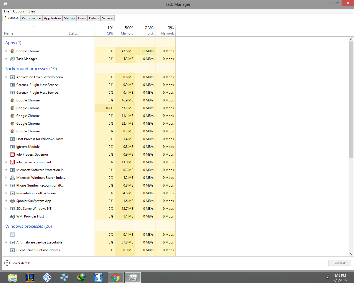Click the igfxsrvc Module icon
The height and width of the screenshot is (283, 354).
[x=12, y=147]
